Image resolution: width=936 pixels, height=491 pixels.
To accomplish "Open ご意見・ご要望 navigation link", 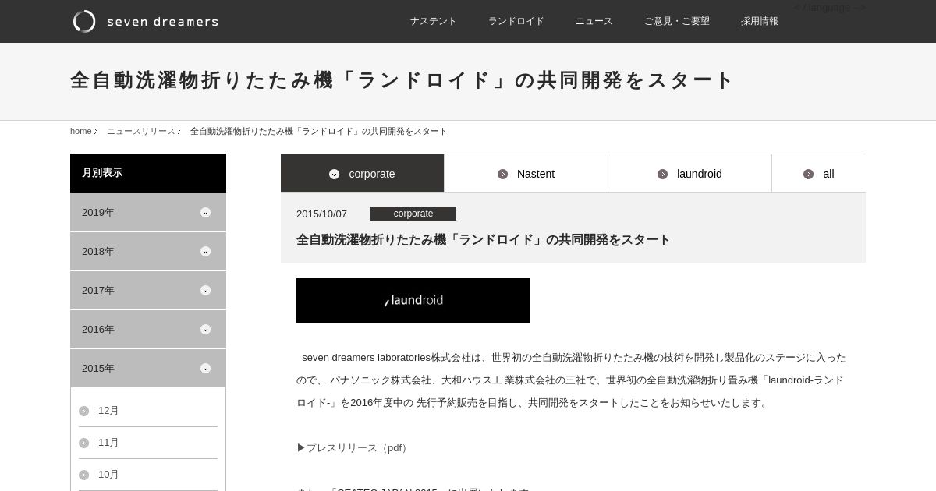I will (677, 21).
